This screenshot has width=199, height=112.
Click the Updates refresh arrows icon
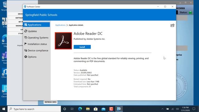(25, 31)
